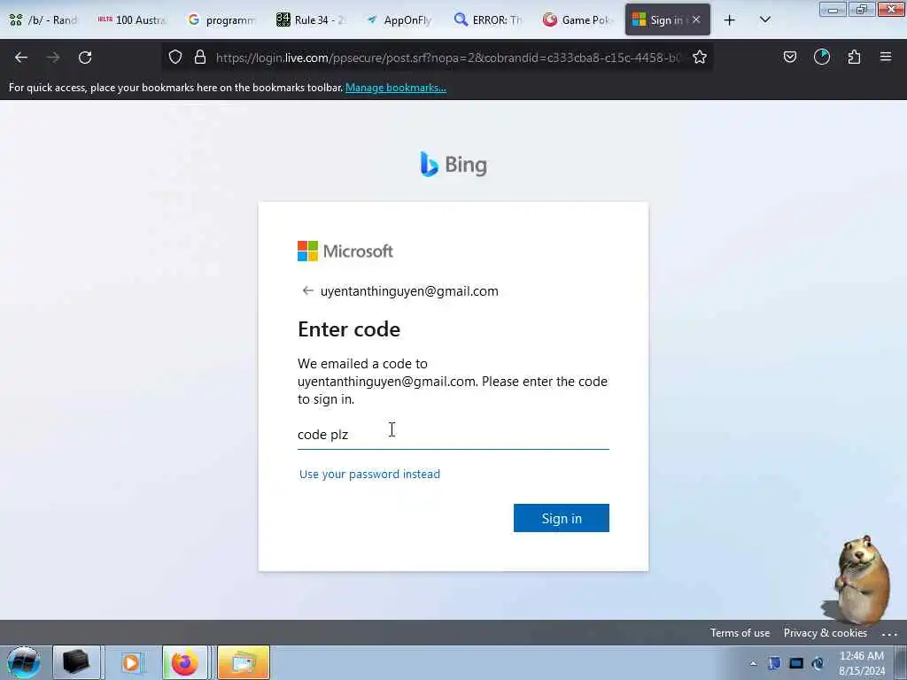The image size is (907, 680).
Task: Switch to the 100 Austra tab
Action: pos(132,19)
